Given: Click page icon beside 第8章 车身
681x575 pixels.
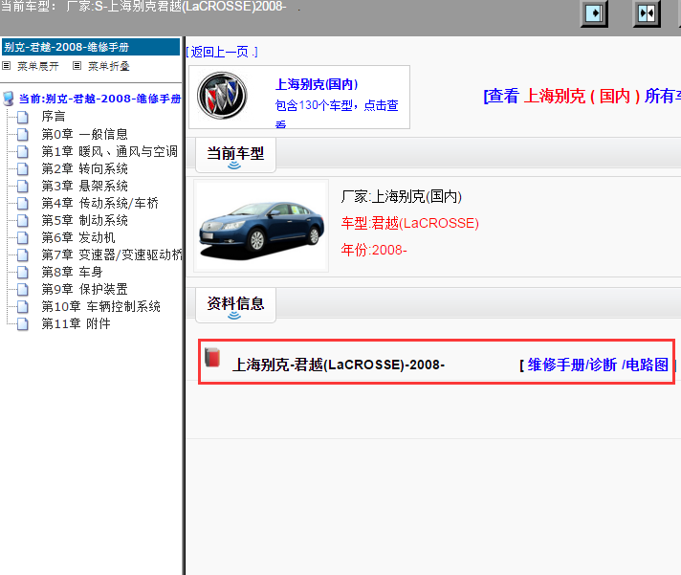Looking at the screenshot, I should coord(23,273).
